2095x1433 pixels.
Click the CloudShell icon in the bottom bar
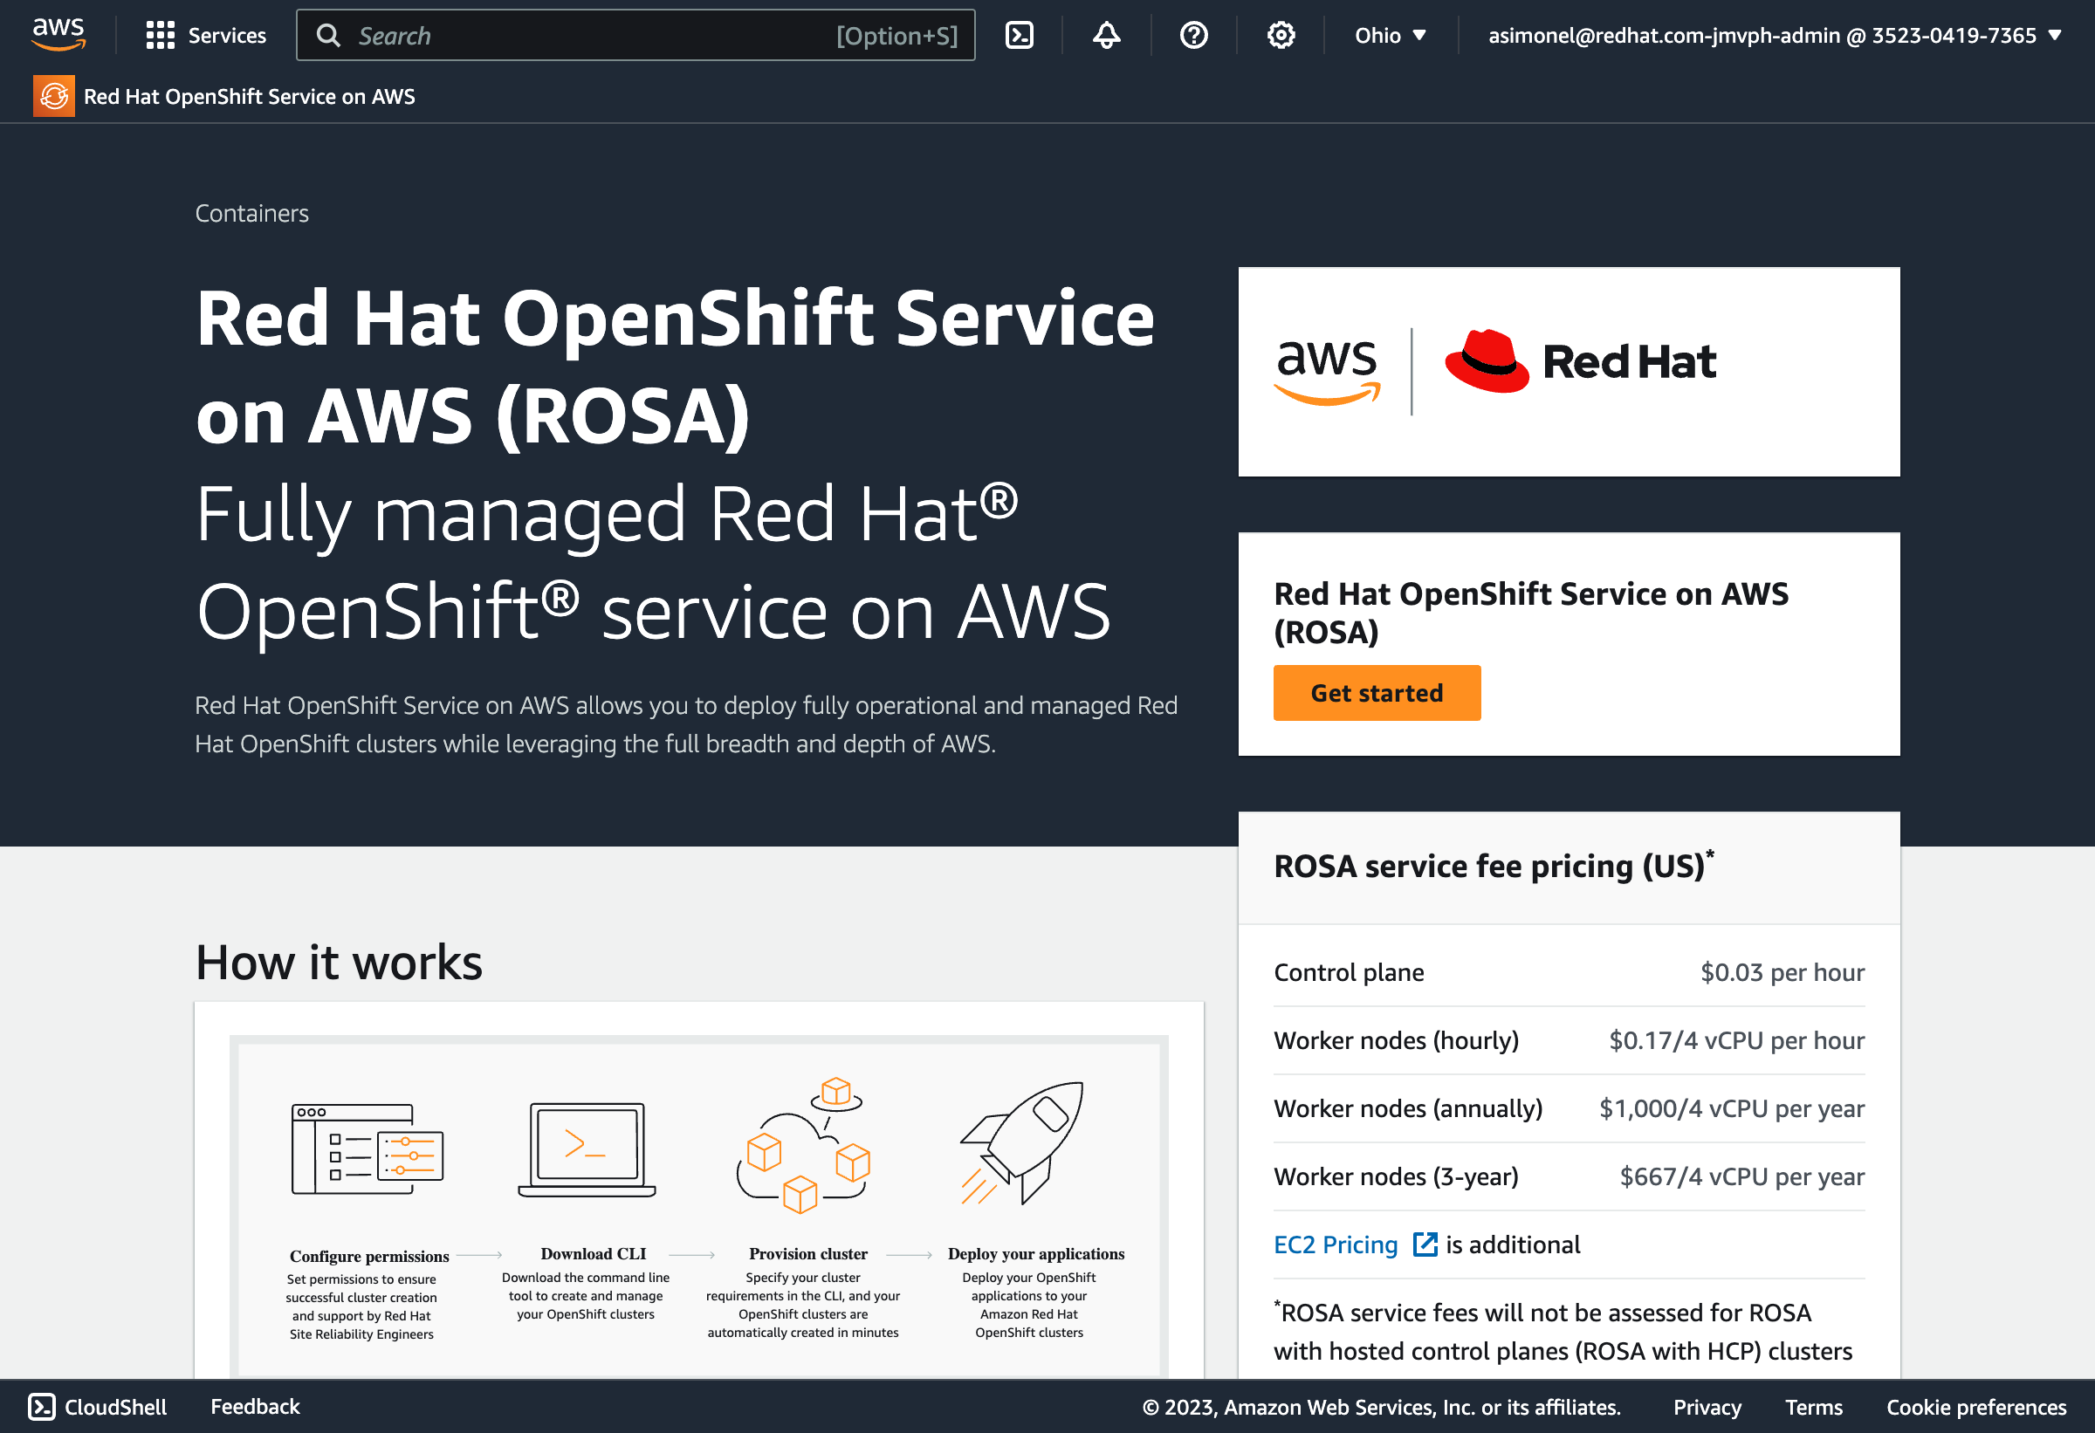point(40,1406)
